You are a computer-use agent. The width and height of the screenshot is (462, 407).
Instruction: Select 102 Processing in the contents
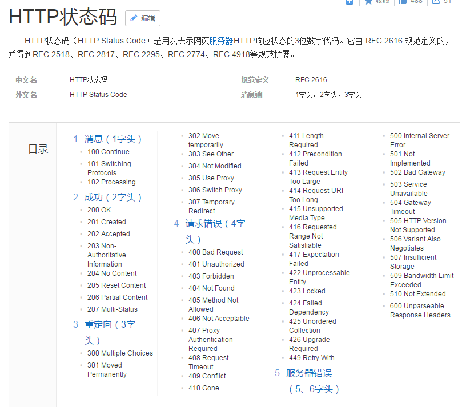[x=111, y=182]
